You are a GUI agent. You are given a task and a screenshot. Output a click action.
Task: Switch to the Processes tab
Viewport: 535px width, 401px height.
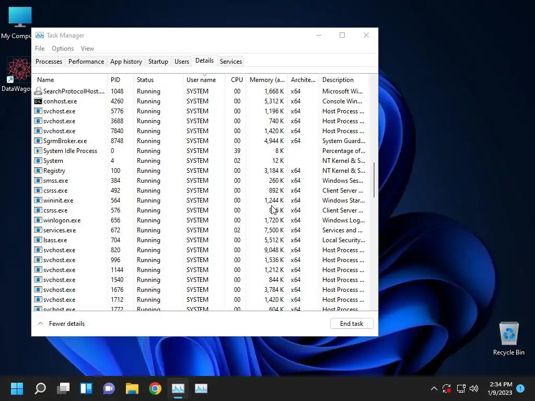[x=49, y=62]
